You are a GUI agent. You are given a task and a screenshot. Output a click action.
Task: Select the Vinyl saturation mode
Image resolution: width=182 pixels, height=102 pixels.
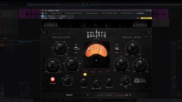[x=108, y=75]
